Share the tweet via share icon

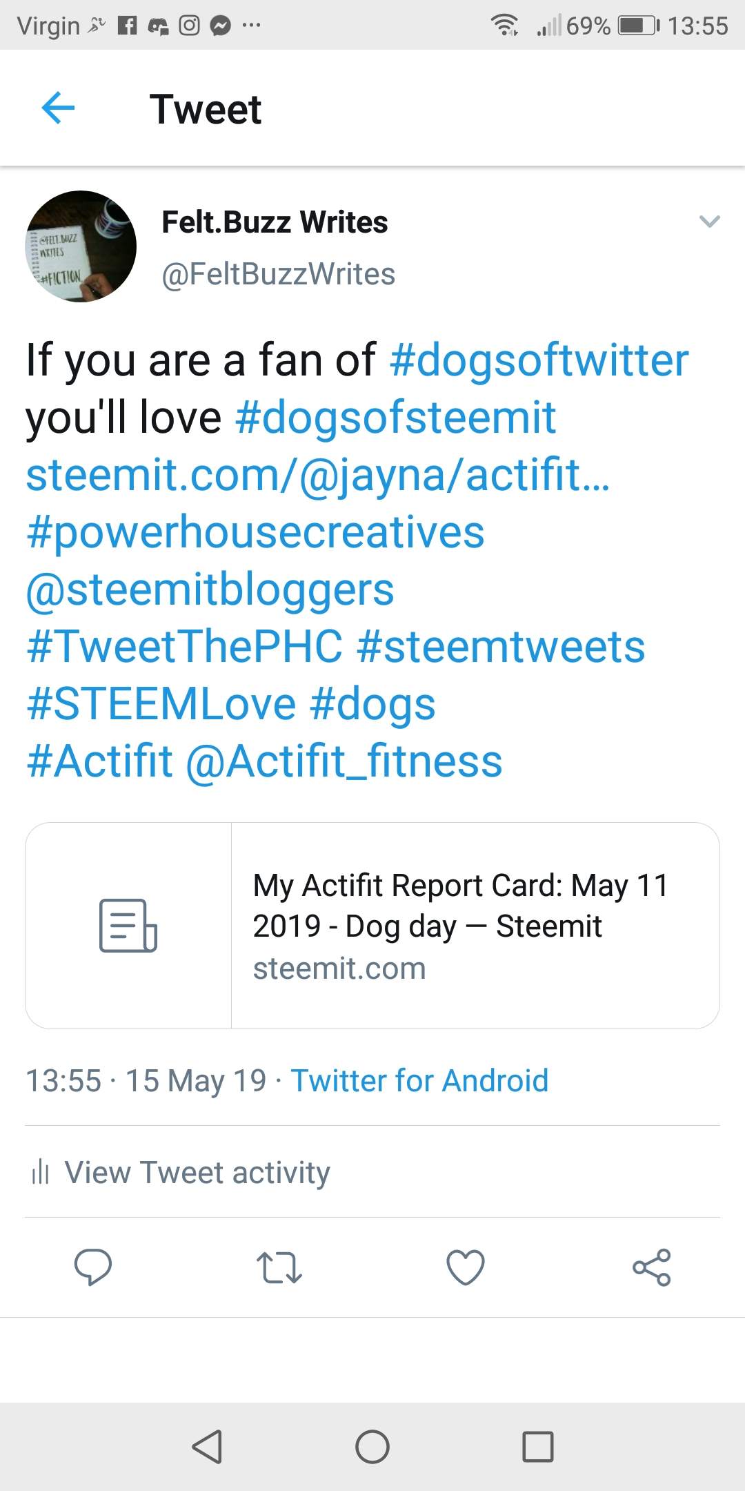[652, 1267]
